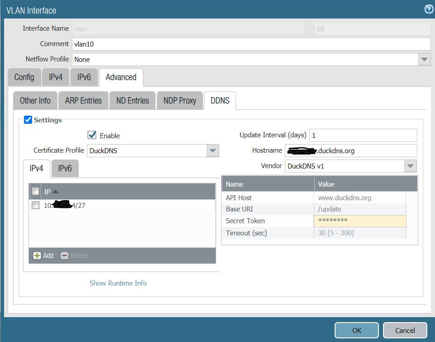Select all IPs with header checkbox
Screen dimensions: 435x342
(36, 192)
